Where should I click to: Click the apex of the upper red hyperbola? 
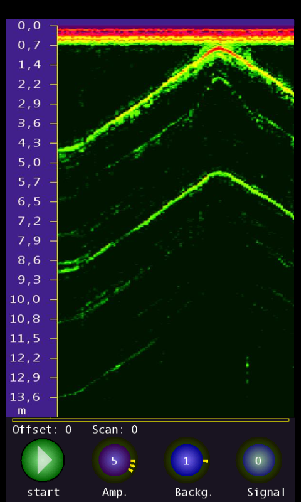[219, 48]
